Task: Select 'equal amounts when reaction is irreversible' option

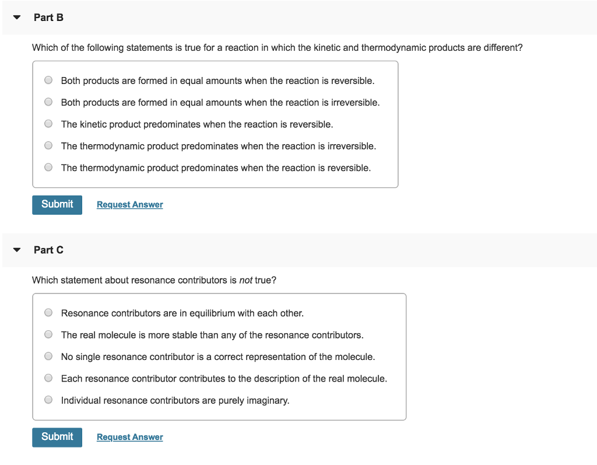Action: (48, 102)
